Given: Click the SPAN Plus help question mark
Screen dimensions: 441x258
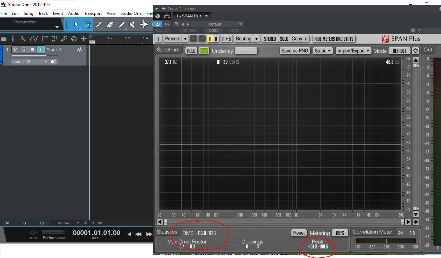Looking at the screenshot, I should tap(158, 39).
